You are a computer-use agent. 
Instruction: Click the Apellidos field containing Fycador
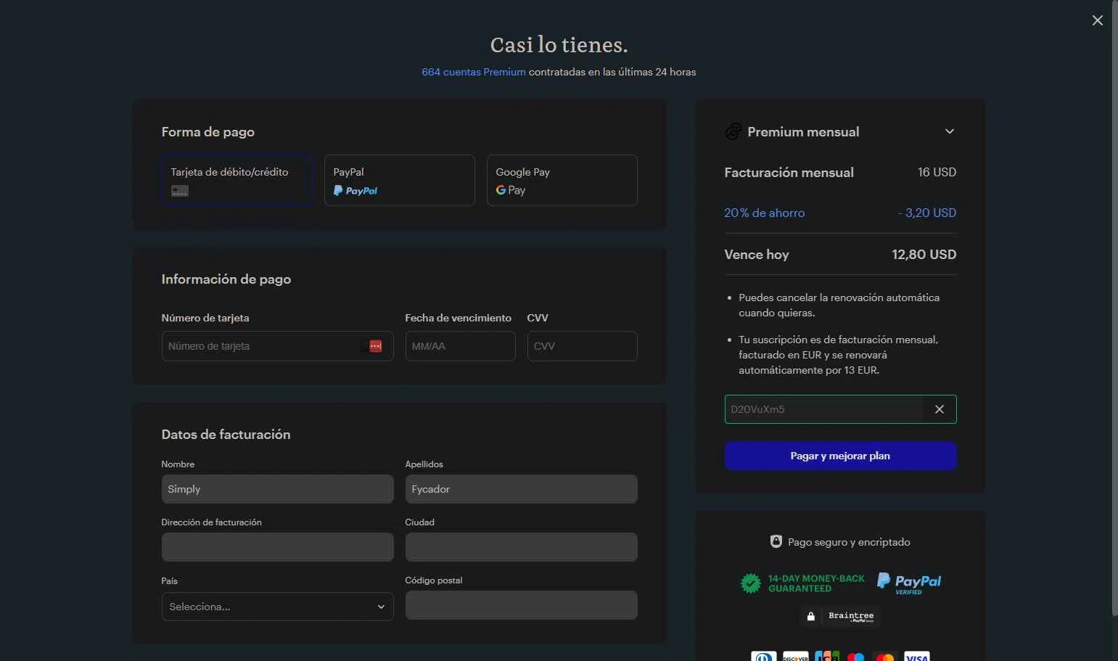(x=521, y=489)
